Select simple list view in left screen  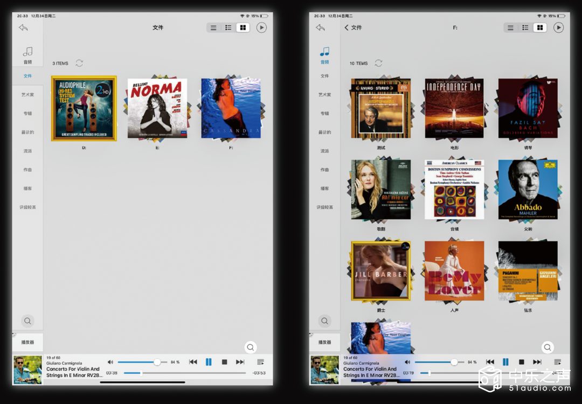point(213,27)
